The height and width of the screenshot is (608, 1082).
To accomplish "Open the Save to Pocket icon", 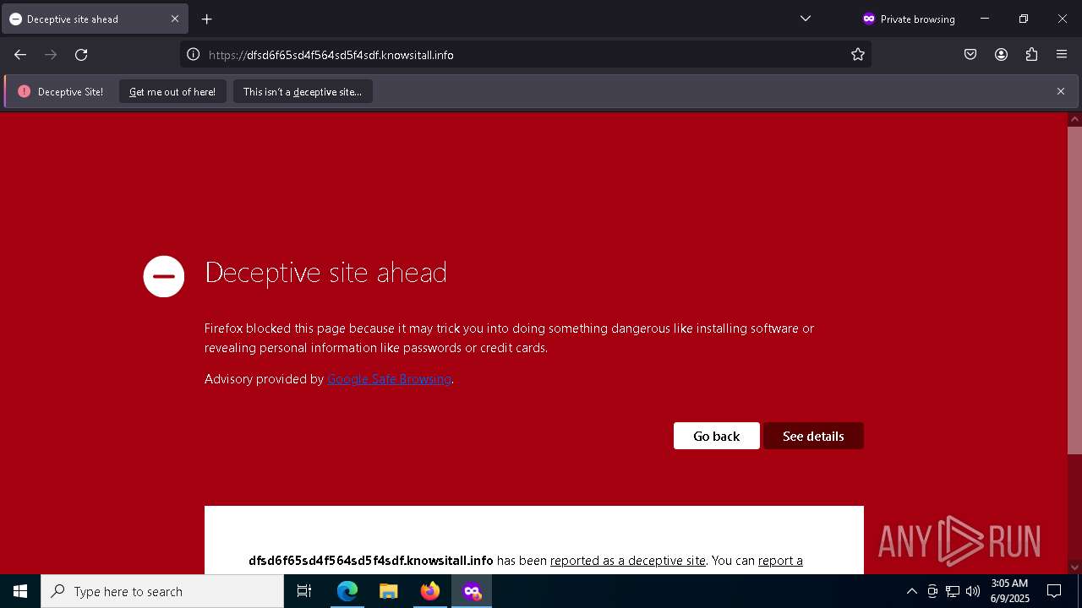I will click(x=970, y=55).
